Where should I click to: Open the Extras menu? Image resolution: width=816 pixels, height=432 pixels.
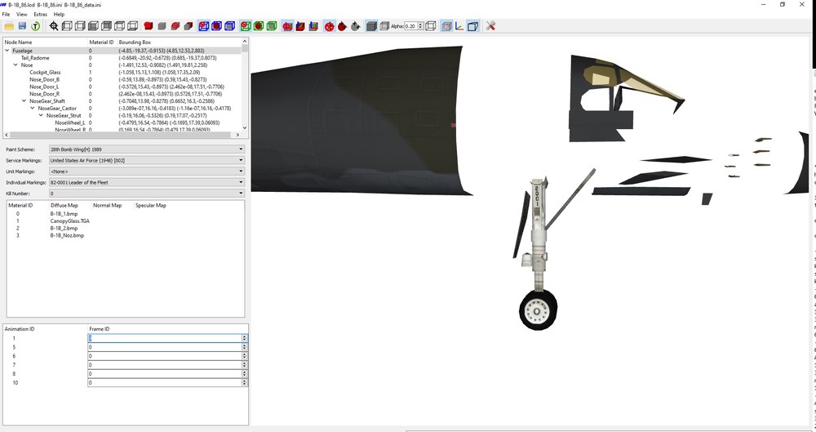(x=40, y=14)
